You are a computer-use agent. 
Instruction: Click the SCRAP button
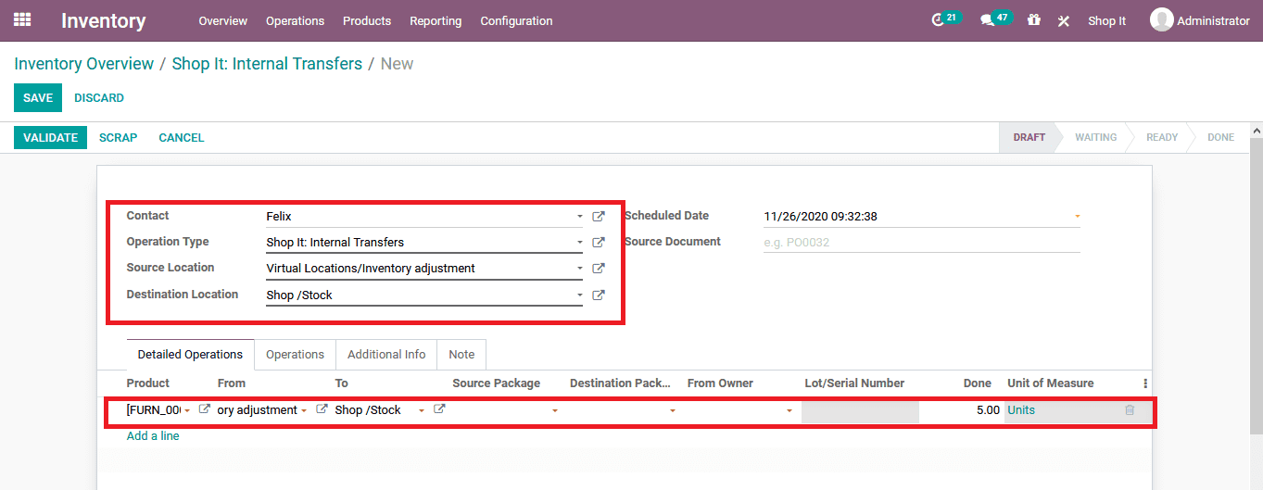tap(118, 137)
